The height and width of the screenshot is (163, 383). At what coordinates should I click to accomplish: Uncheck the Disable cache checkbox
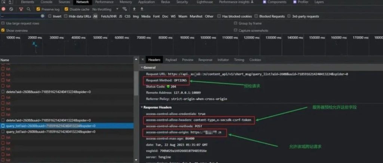66,9
